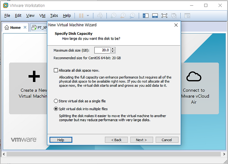Click the VMware Workstation title bar logo
Screen dimensions: 228x164
6,5
